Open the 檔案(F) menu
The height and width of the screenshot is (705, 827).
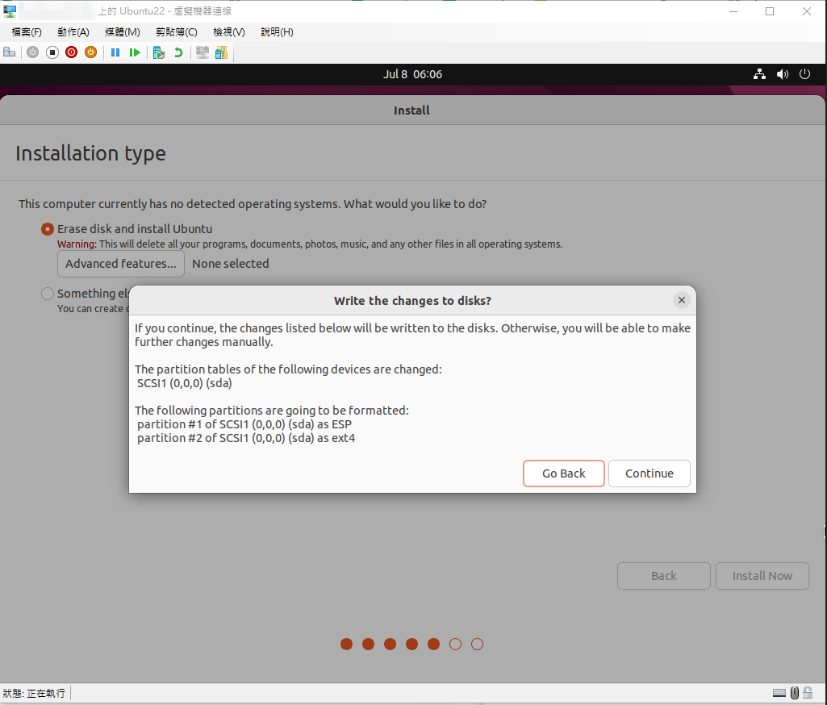(27, 32)
